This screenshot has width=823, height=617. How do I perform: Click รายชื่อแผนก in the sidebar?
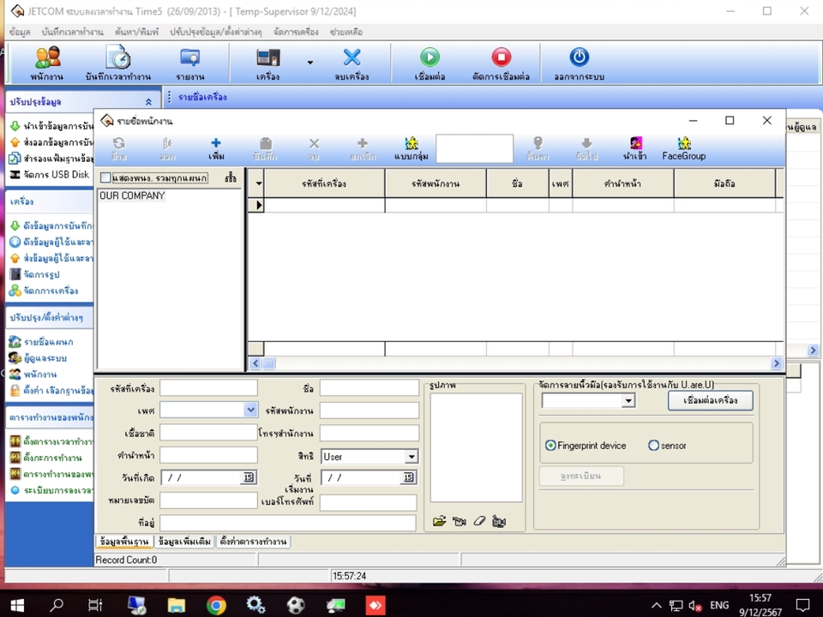tap(41, 342)
